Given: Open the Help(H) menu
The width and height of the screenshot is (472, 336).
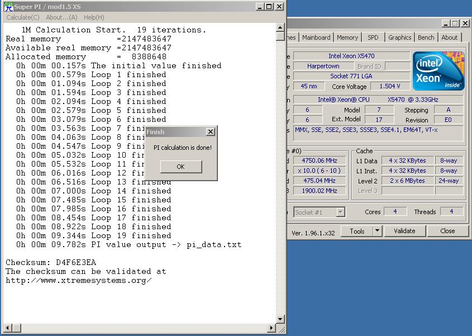Looking at the screenshot, I should [94, 17].
